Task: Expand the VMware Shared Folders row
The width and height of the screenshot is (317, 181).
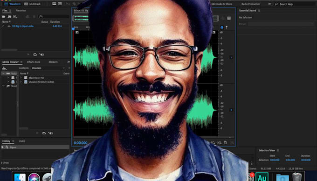Action: click(21, 82)
